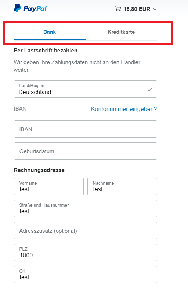188x291 pixels.
Task: Click the Adresszusatz (optional) field
Action: [x=86, y=231]
